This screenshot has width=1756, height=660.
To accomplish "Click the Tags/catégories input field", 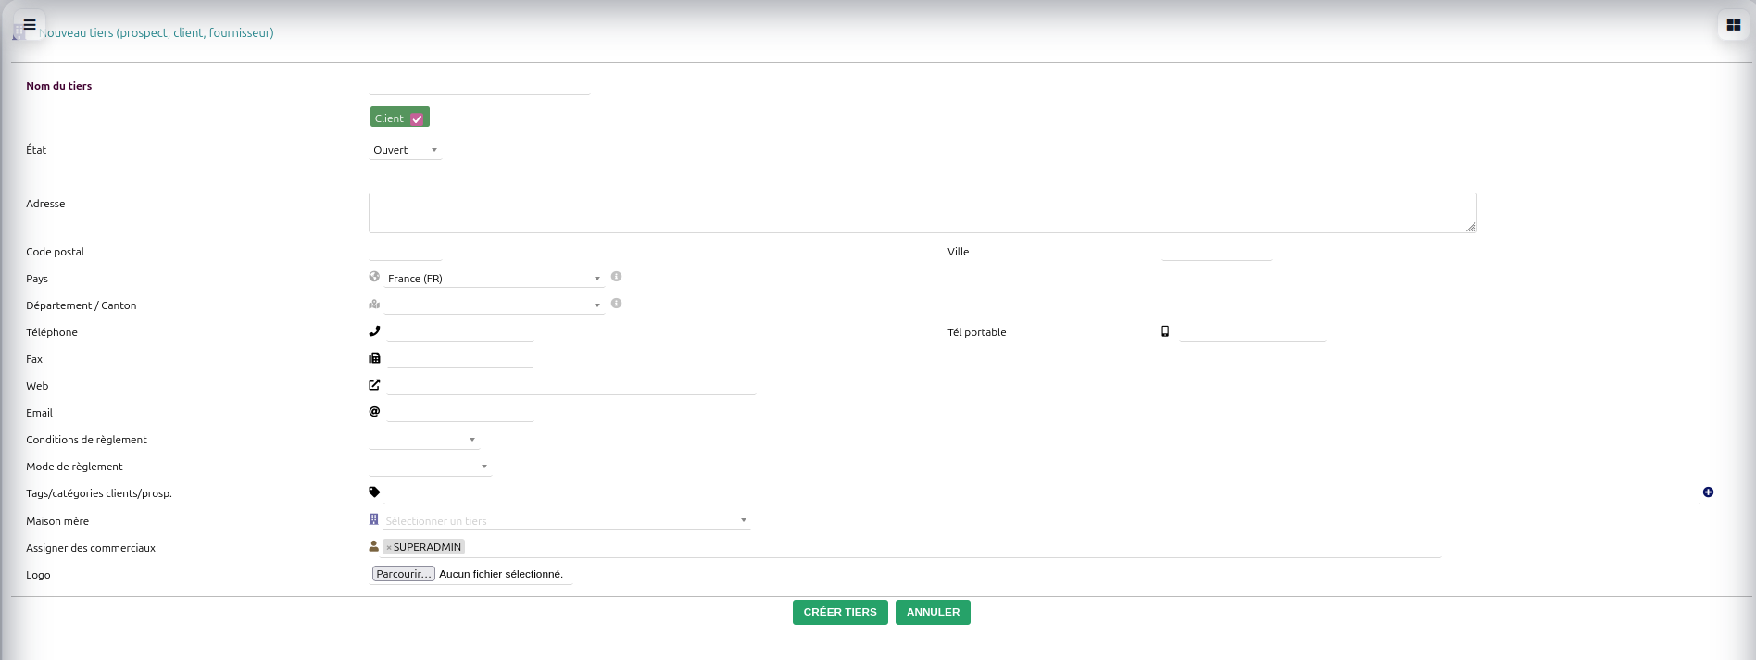I will tap(1041, 492).
